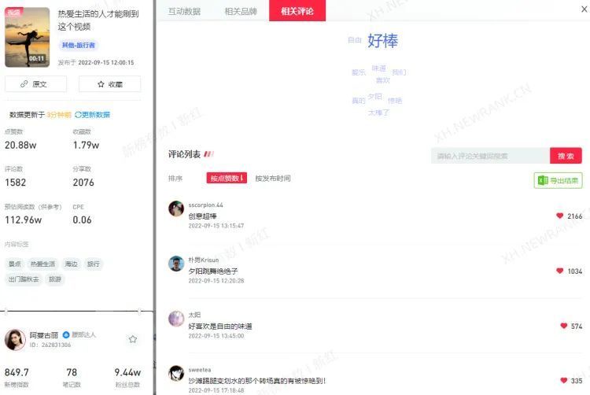Click the heart icon beside 2166 likes

(559, 216)
